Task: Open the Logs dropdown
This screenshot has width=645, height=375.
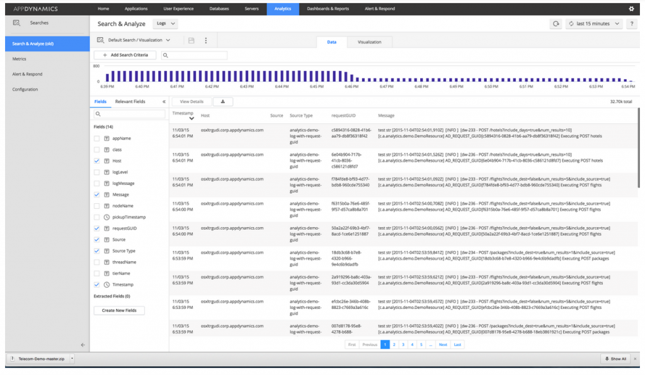Action: [166, 23]
